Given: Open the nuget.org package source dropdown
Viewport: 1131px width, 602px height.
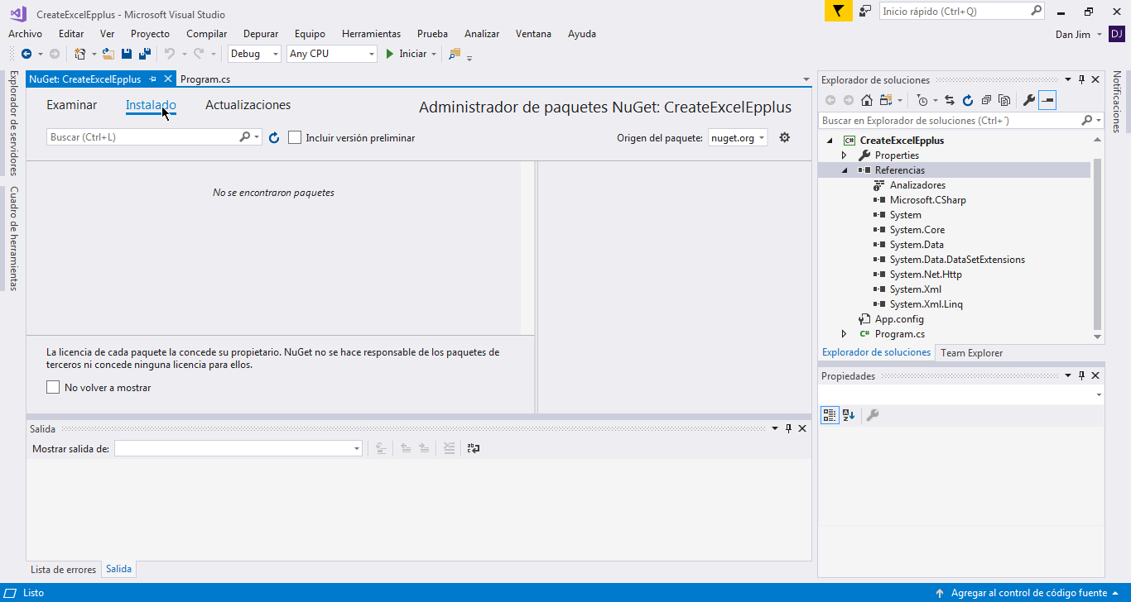Looking at the screenshot, I should (739, 138).
